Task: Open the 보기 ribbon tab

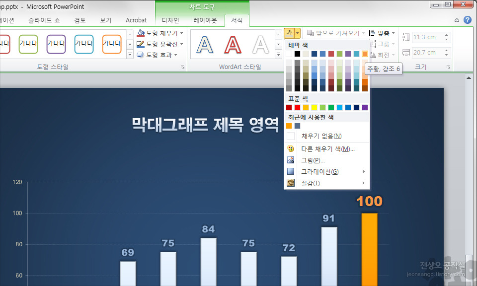Action: (105, 20)
